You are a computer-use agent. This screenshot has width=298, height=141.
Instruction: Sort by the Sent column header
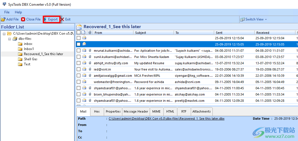[234, 33]
